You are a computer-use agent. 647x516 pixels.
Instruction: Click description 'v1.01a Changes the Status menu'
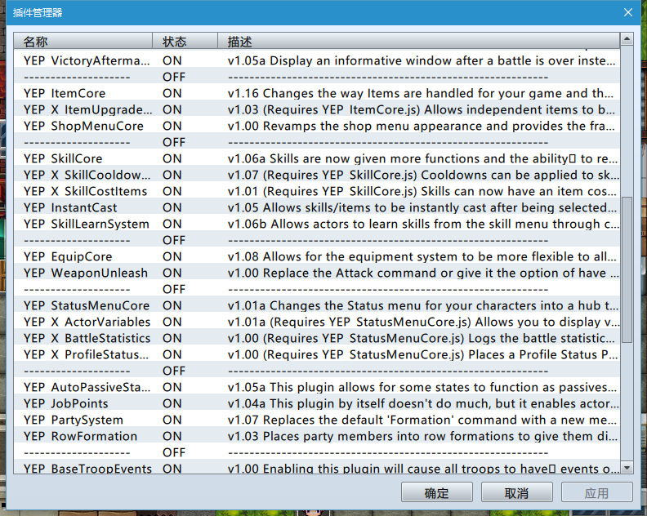pos(423,305)
